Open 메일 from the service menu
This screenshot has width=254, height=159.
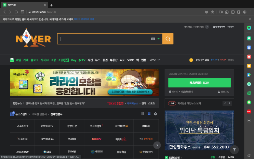pyautogui.click(x=18, y=60)
